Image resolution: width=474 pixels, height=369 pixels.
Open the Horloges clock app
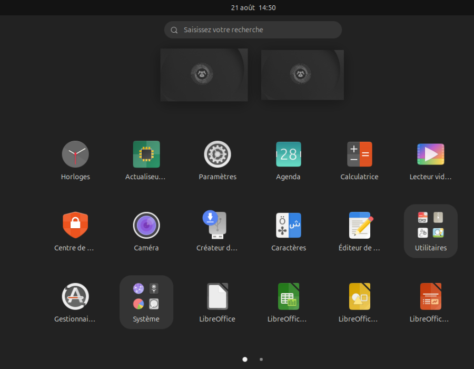[x=75, y=154]
